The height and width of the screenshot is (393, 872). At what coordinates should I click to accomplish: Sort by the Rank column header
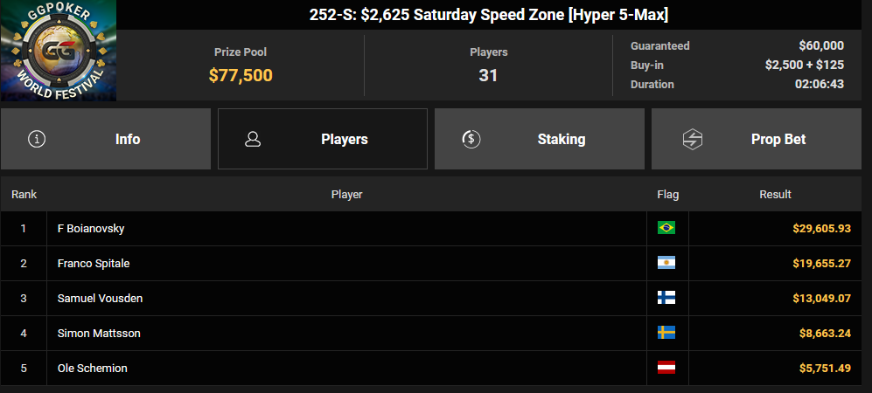(x=24, y=194)
